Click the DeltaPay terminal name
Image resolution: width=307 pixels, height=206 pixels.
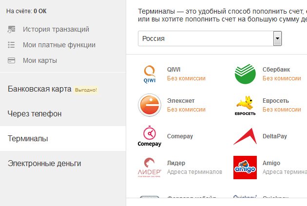[275, 136]
